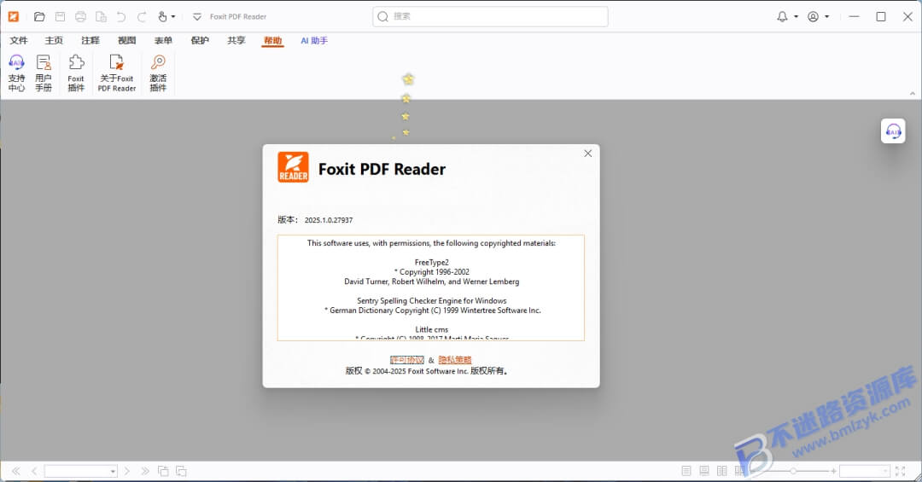Select facing pages view mode
This screenshot has height=482, width=922.
721,471
